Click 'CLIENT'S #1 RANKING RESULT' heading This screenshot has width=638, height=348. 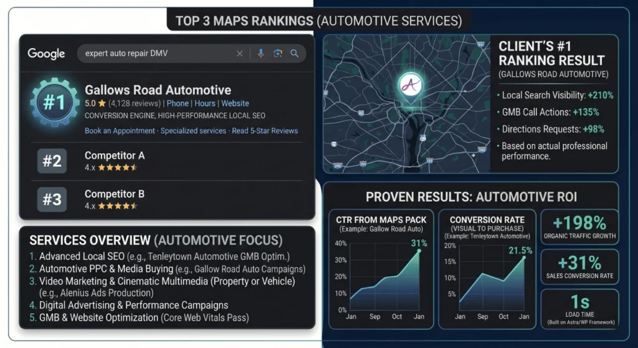(x=551, y=54)
